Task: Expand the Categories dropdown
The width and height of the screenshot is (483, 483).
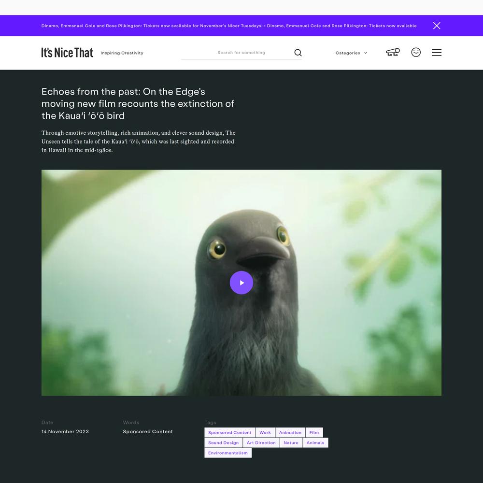Action: (x=351, y=53)
